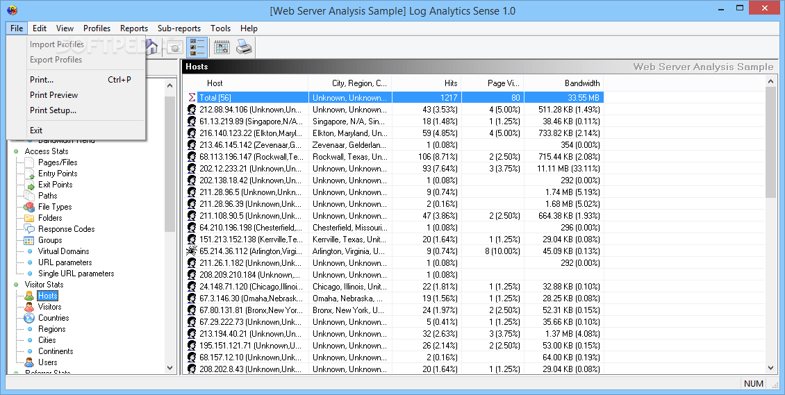Click the application icon in title bar

pyautogui.click(x=12, y=10)
